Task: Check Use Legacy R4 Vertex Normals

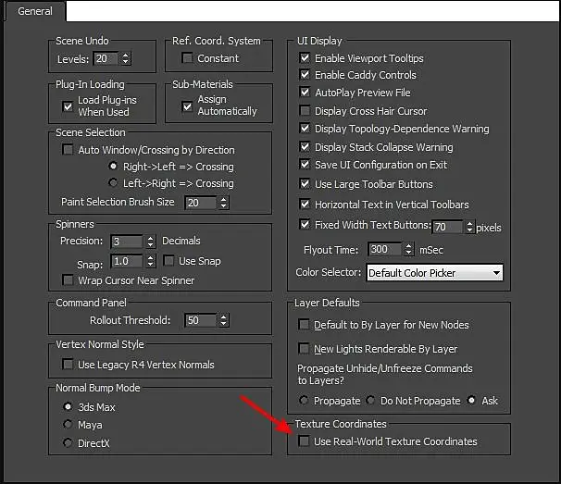Action: tap(68, 364)
